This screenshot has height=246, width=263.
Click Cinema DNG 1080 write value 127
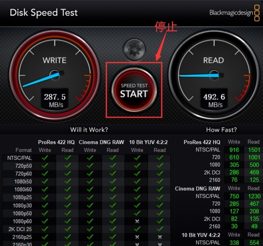pos(234,211)
